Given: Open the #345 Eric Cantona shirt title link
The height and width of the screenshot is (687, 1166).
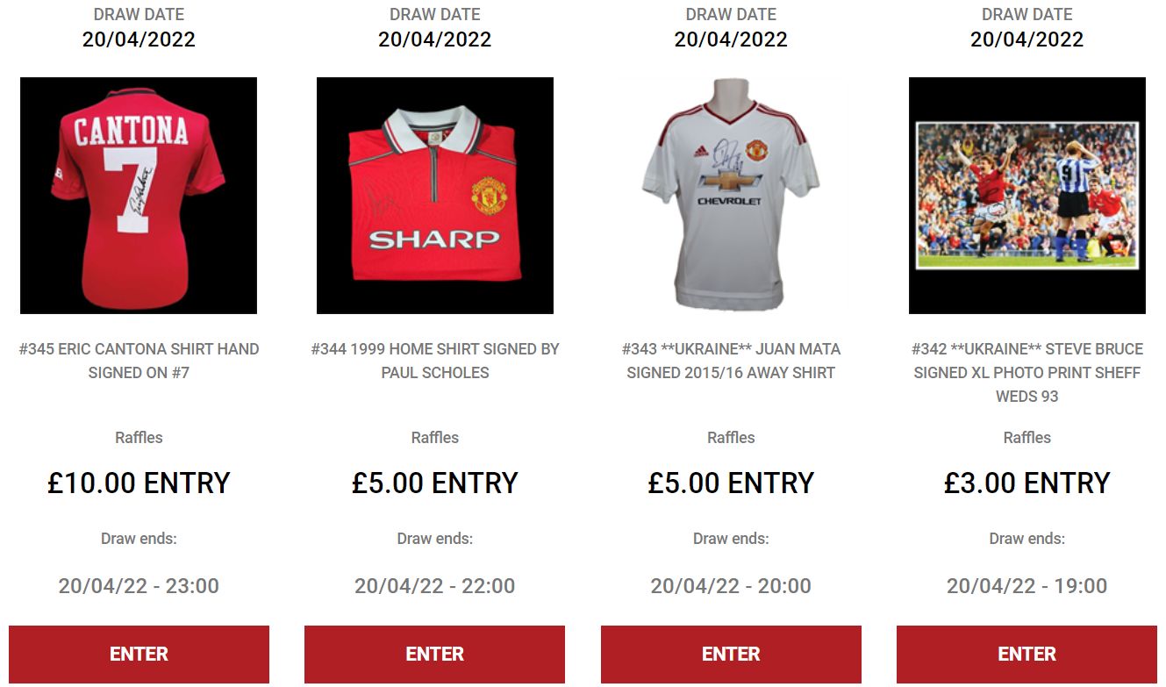Looking at the screenshot, I should [139, 361].
